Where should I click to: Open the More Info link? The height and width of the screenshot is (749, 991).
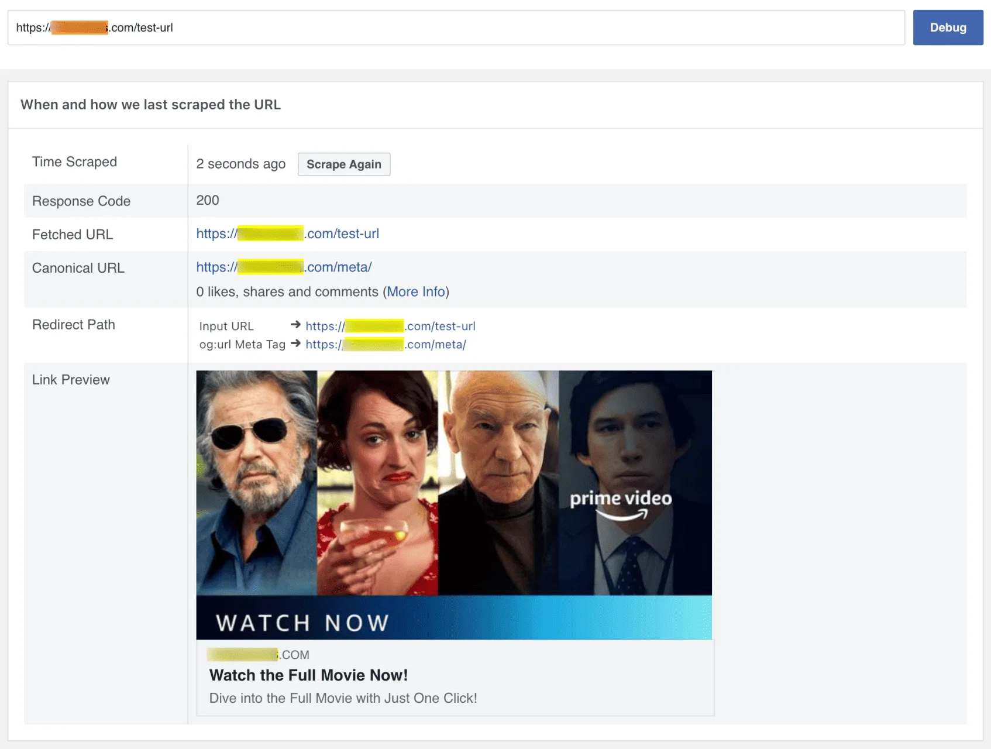pyautogui.click(x=416, y=291)
